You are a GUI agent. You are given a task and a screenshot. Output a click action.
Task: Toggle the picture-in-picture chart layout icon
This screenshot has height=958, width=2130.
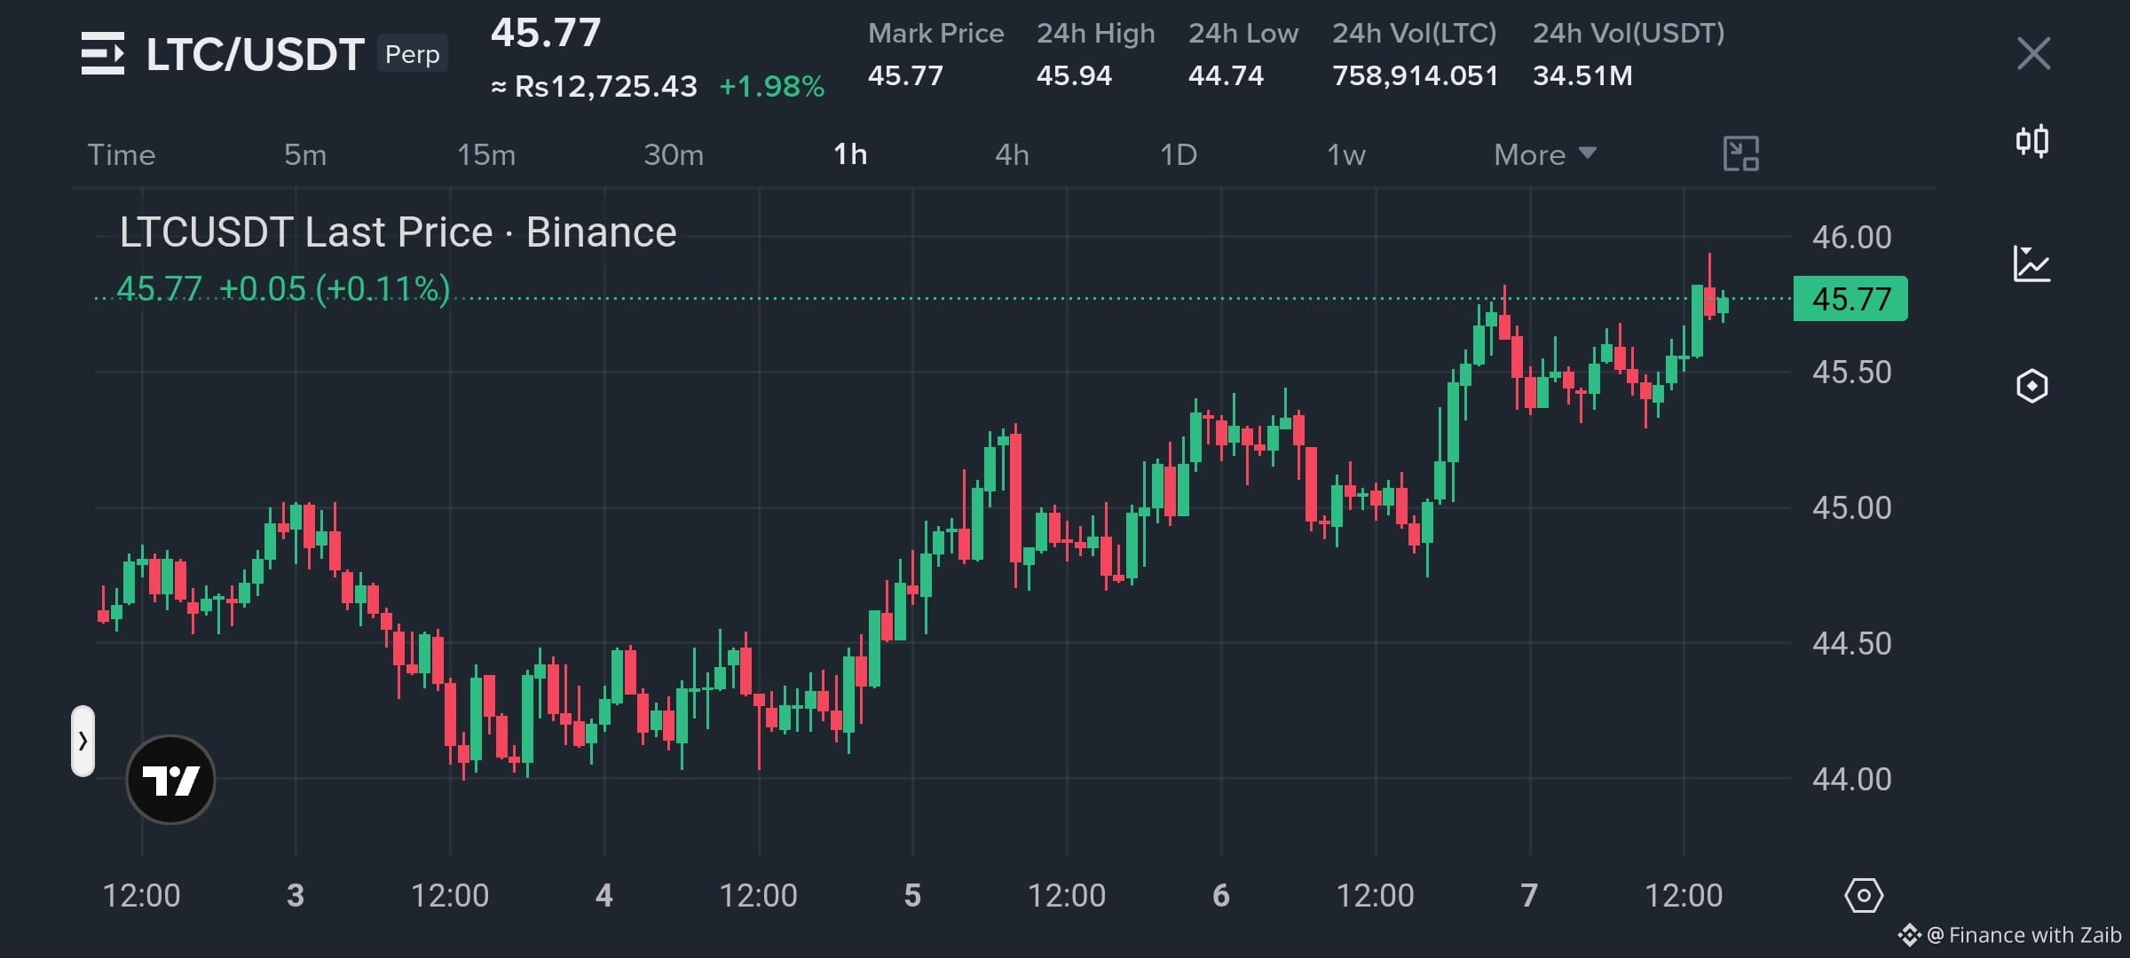(1740, 153)
